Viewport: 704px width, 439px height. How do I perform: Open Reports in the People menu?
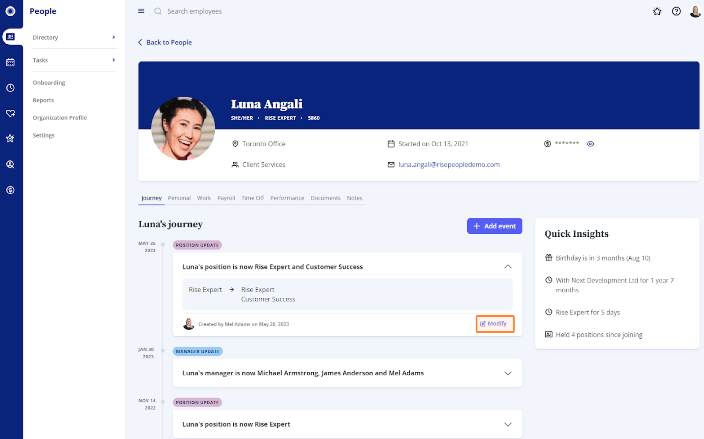click(43, 100)
